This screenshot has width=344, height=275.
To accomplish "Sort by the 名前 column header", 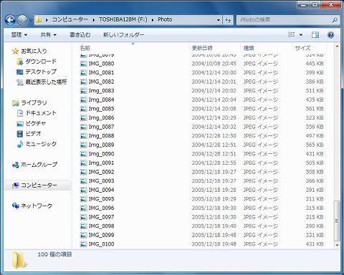I will pyautogui.click(x=133, y=48).
